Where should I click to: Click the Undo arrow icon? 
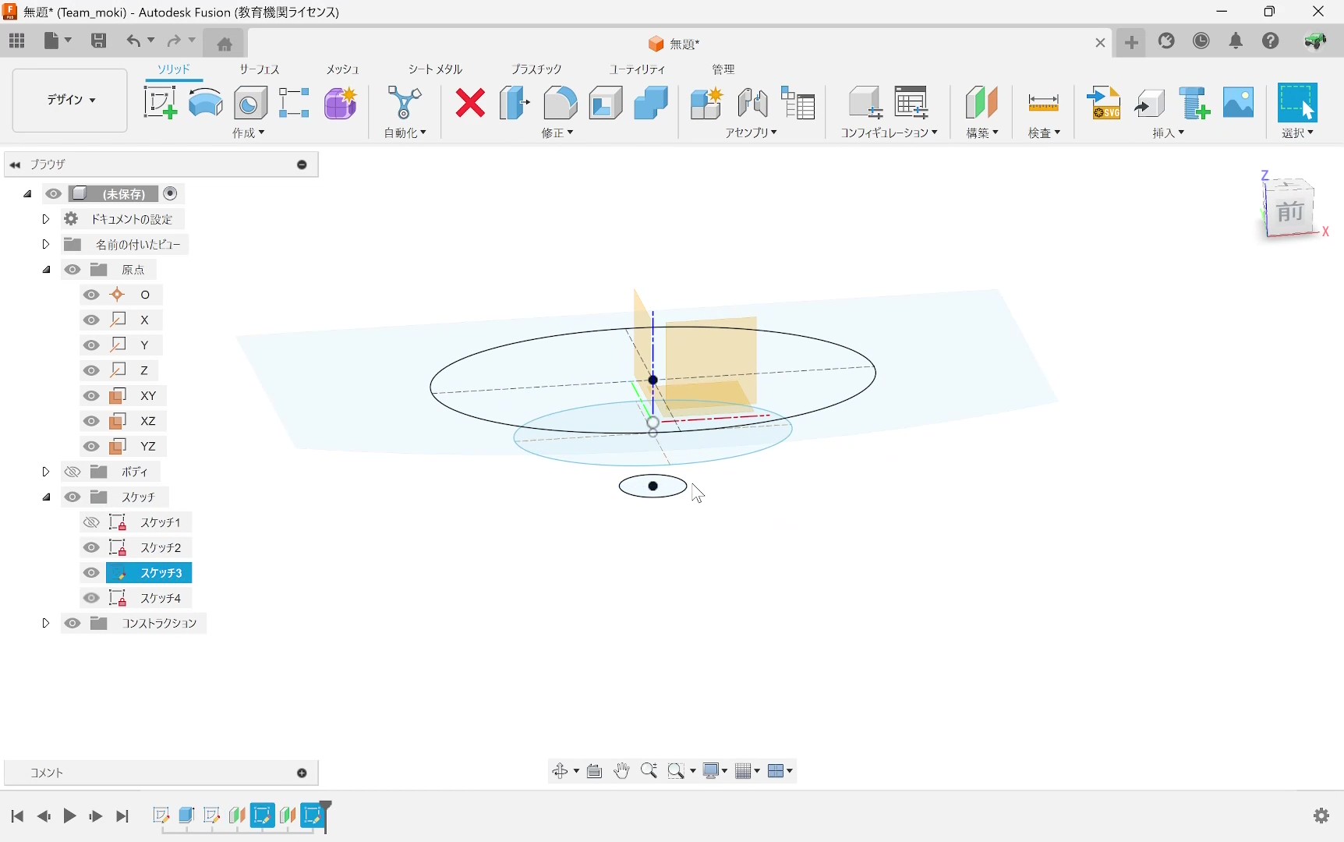[x=134, y=41]
